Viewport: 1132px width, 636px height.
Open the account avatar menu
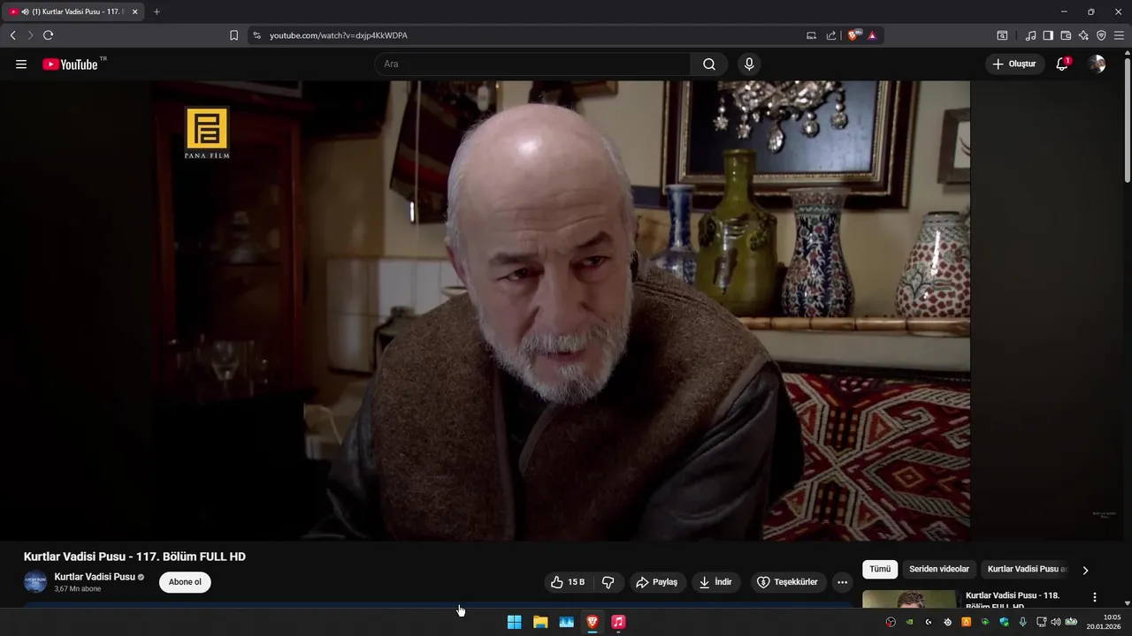(x=1097, y=64)
